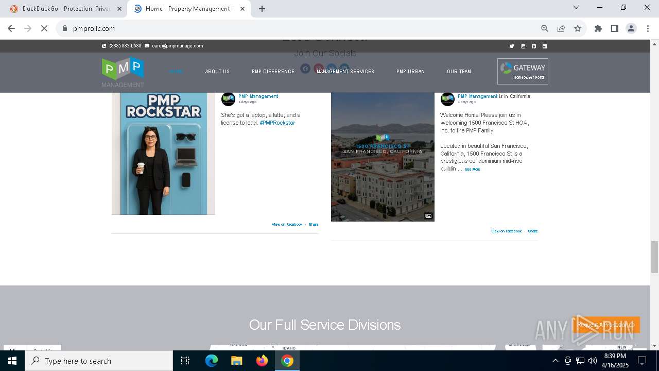Share this page from the address bar
The height and width of the screenshot is (371, 659).
561,28
